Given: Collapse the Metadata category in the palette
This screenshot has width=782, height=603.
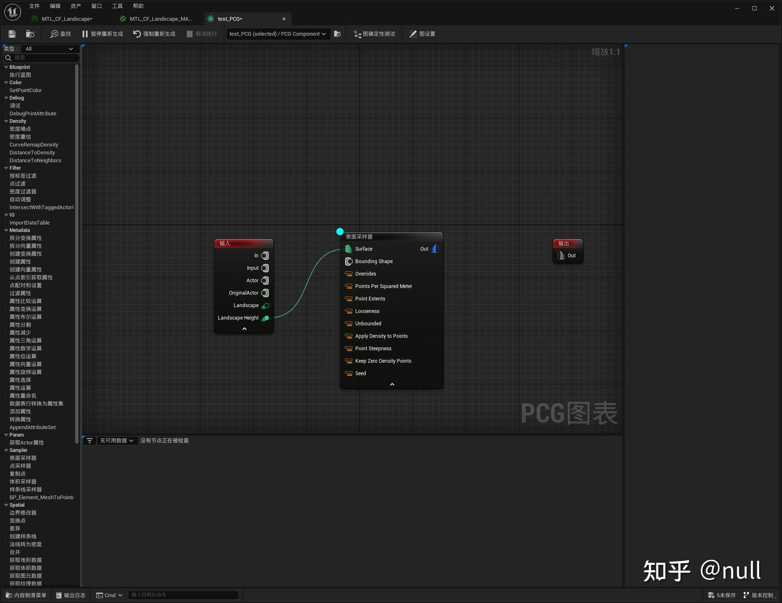Looking at the screenshot, I should pos(5,230).
